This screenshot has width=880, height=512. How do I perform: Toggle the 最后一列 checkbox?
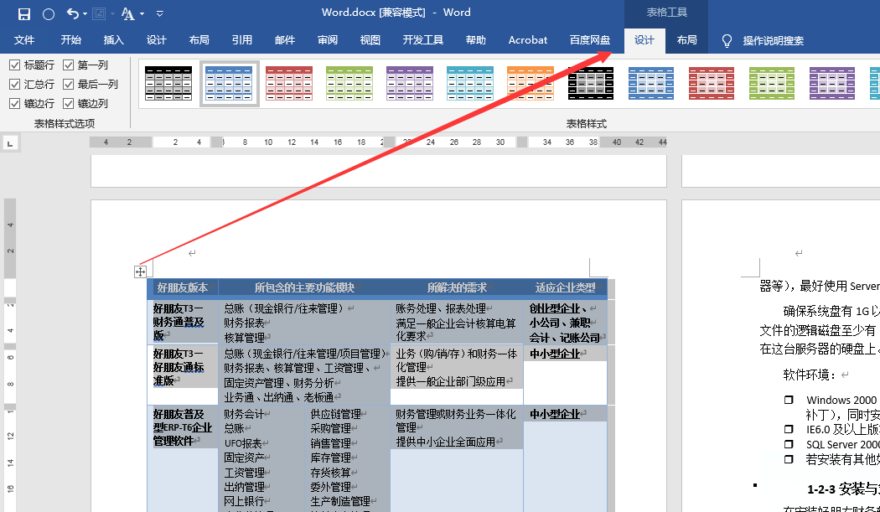click(69, 84)
